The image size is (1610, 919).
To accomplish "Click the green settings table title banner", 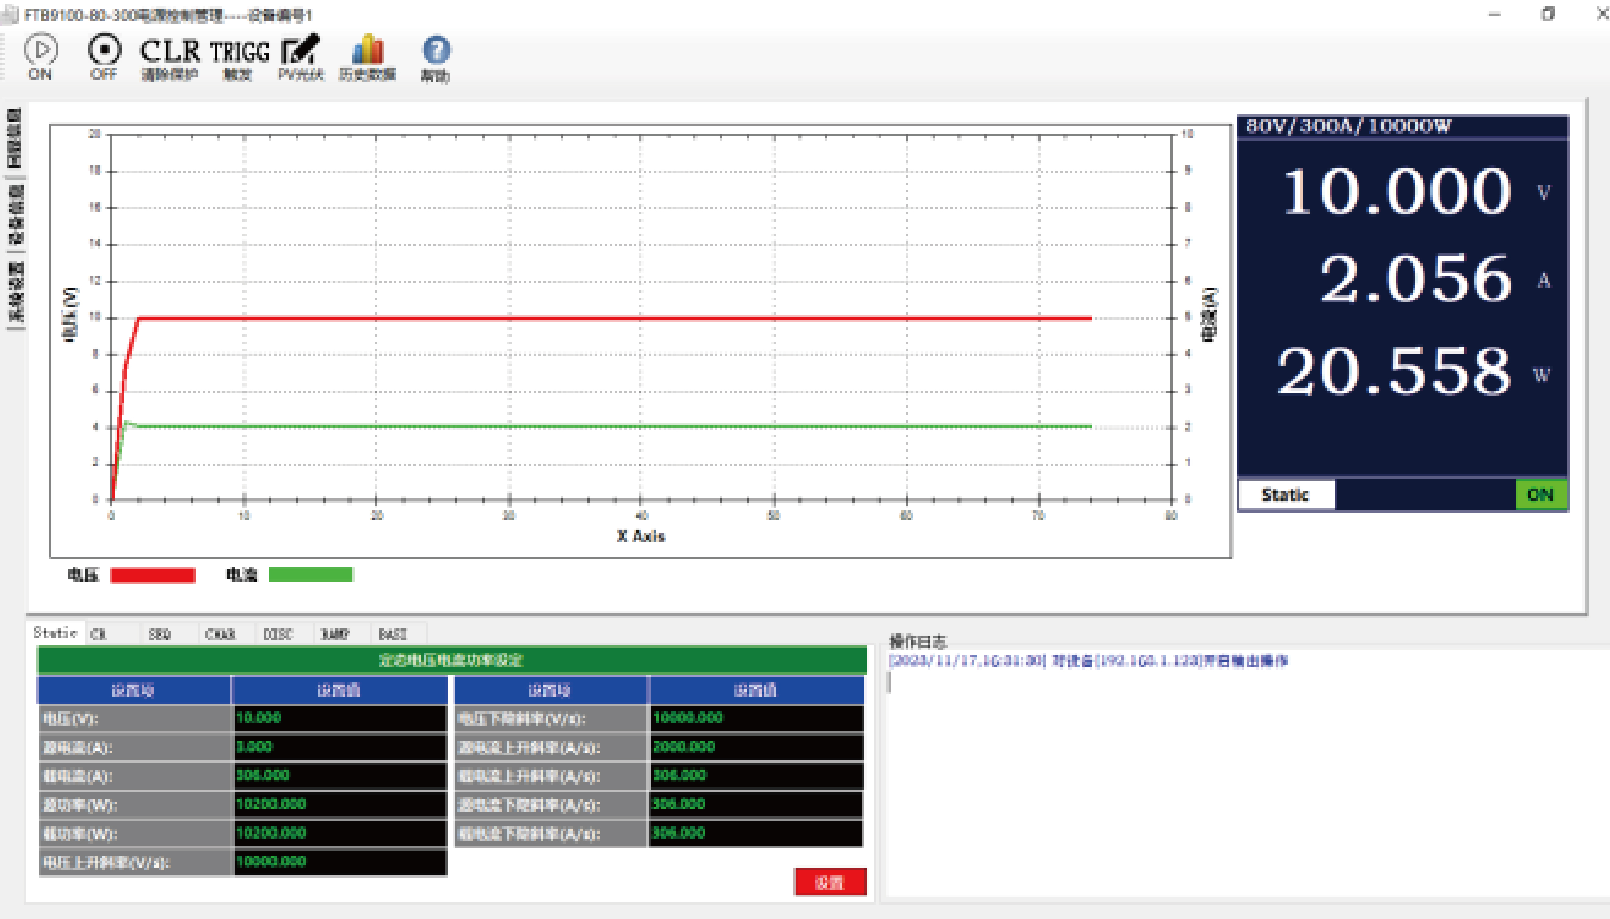I will point(452,660).
